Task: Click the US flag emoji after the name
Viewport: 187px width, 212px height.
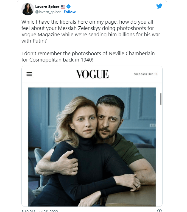Action: click(x=63, y=7)
